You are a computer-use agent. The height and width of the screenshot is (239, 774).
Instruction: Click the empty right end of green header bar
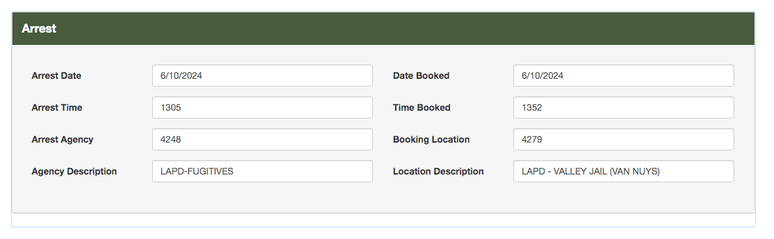point(641,29)
